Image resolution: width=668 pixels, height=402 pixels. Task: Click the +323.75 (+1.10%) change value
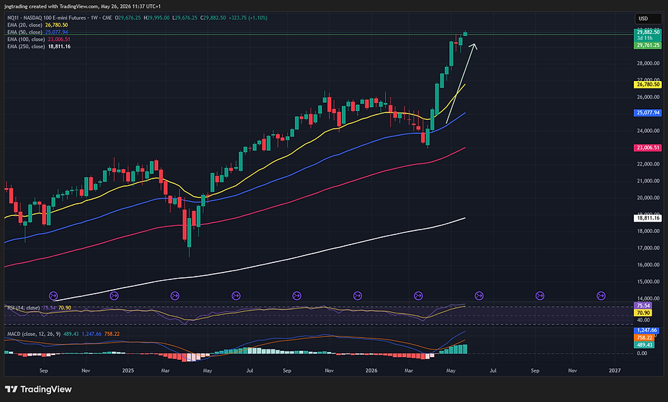248,18
